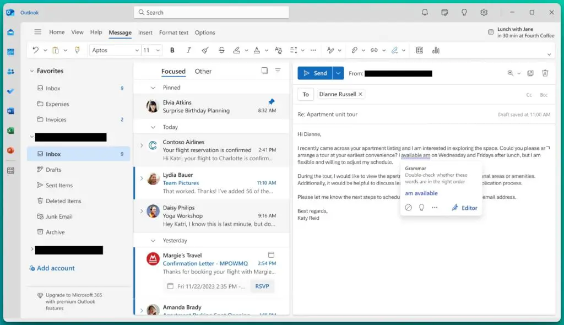The image size is (564, 325).
Task: Click the RSVP button
Action: (x=262, y=286)
